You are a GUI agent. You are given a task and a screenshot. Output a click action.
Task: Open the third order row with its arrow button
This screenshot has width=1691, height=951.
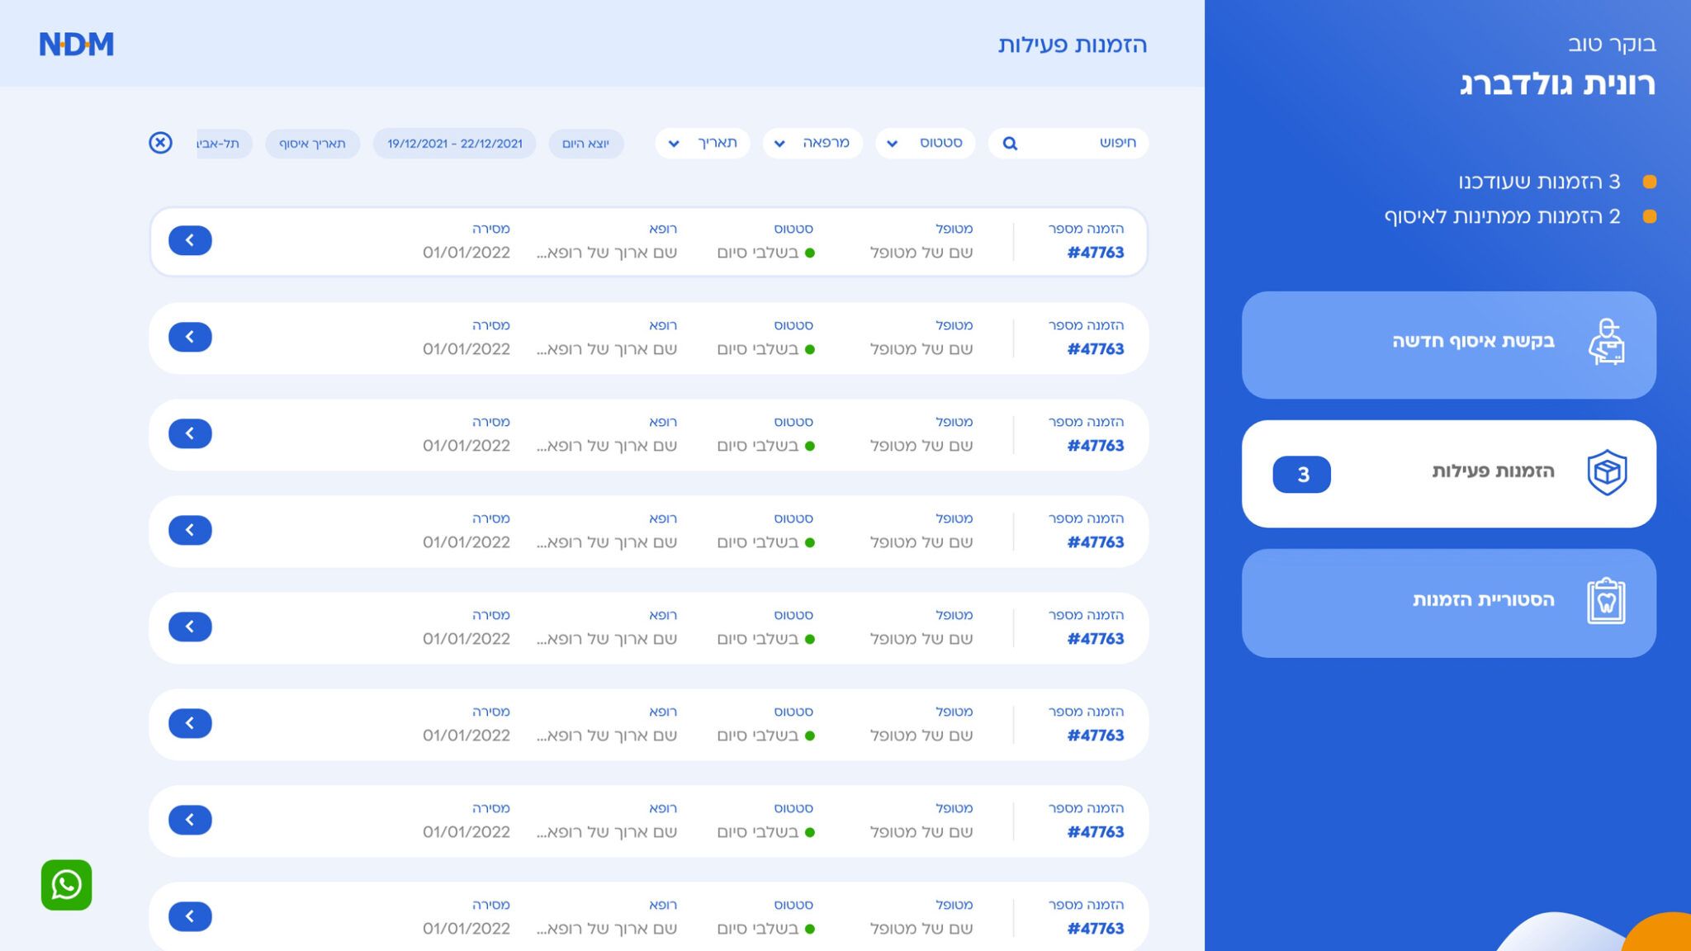click(190, 433)
